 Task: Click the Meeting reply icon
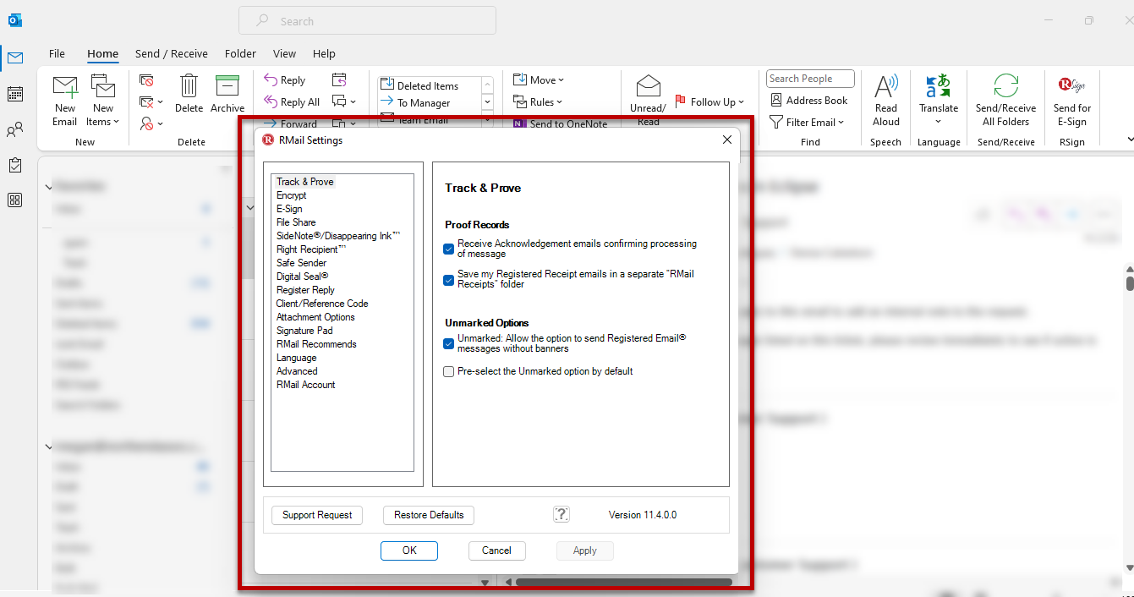pos(339,80)
